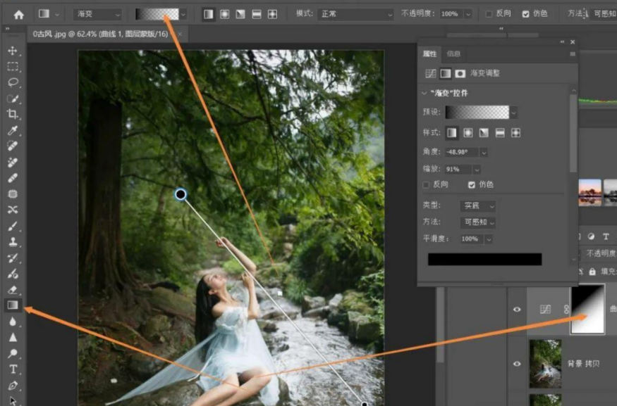The image size is (617, 406).
Task: Select the Type tool
Action: coord(13,369)
